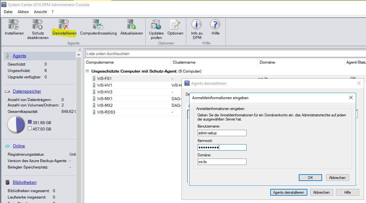Click the Agents deinstallieren dialog title icon

coord(187,83)
